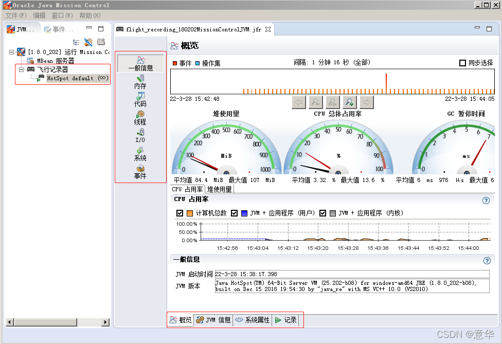Open help for the CPU 占用率 section

pos(486,201)
